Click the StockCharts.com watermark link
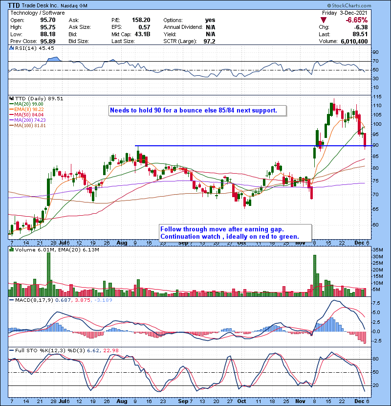The width and height of the screenshot is (391, 406). [x=365, y=4]
